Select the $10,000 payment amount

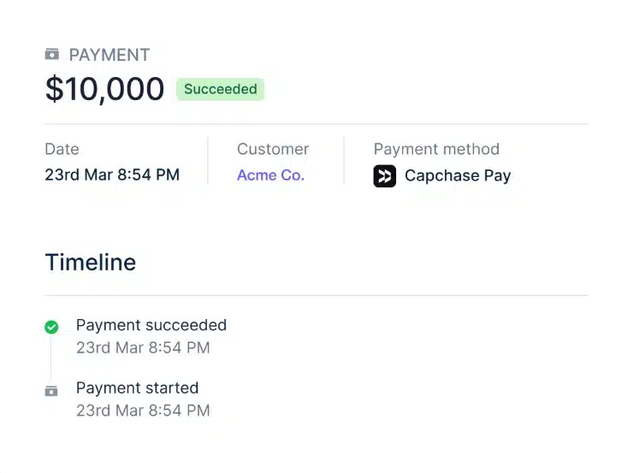[x=104, y=89]
